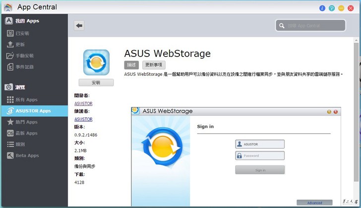361x208 pixels.
Task: Open 熱門 Apps popular list
Action: point(26,122)
